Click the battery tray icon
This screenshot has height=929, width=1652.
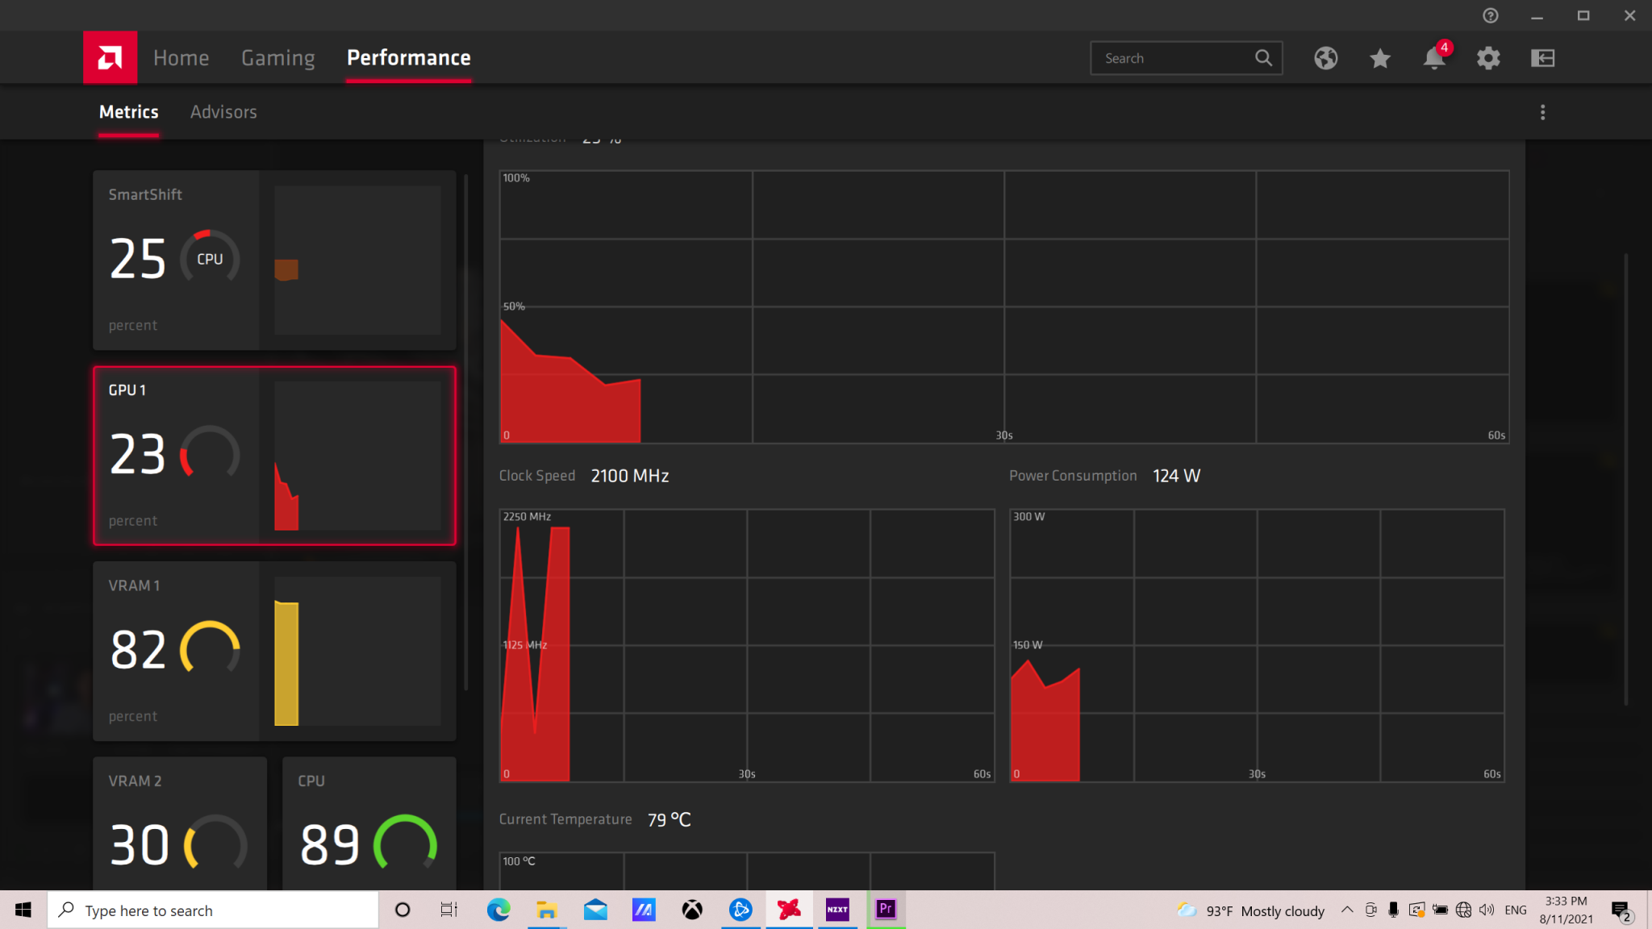click(x=1440, y=910)
